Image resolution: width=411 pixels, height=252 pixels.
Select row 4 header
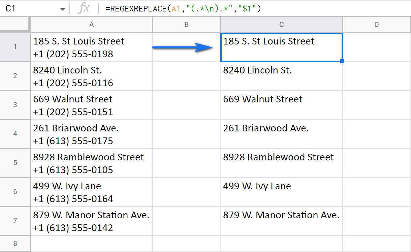click(15, 134)
